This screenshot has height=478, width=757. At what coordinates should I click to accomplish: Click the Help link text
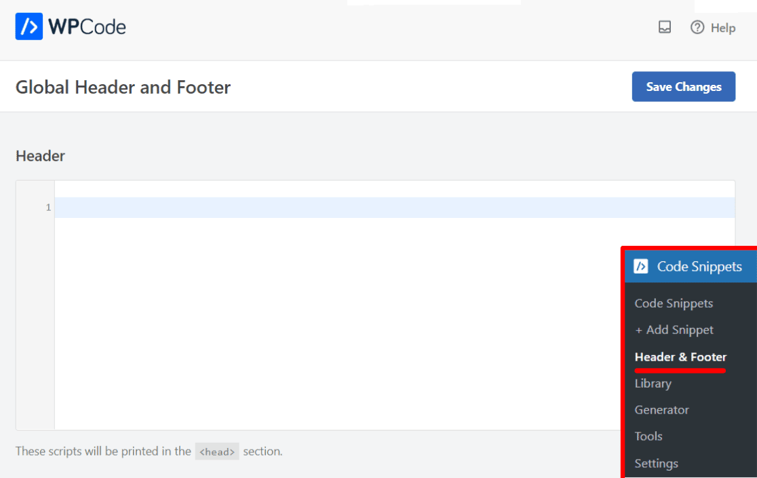click(x=721, y=28)
